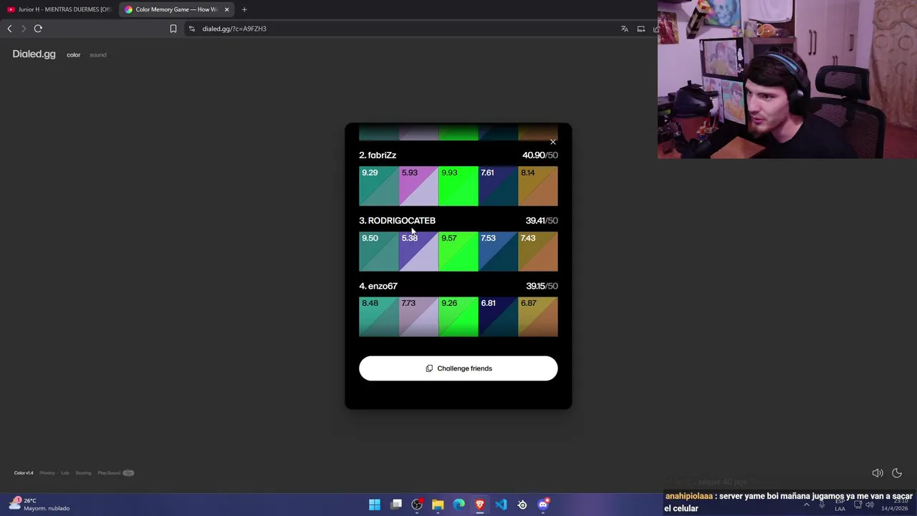Image resolution: width=917 pixels, height=516 pixels.
Task: Switch to the sound mode
Action: pos(98,54)
